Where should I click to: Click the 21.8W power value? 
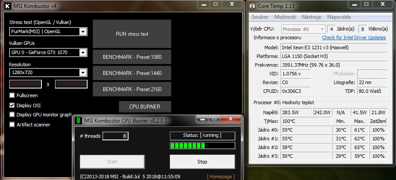378,112
